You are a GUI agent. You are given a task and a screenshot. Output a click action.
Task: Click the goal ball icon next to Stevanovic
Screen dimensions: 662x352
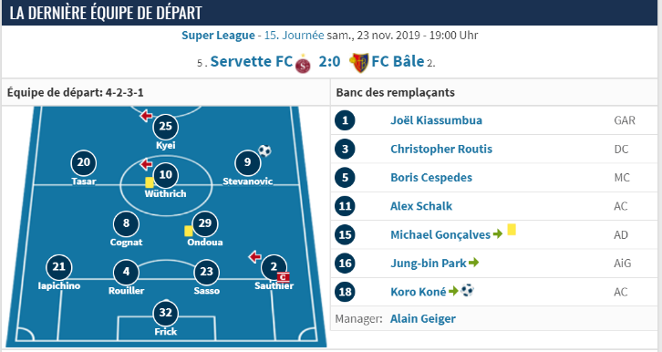pyautogui.click(x=264, y=150)
